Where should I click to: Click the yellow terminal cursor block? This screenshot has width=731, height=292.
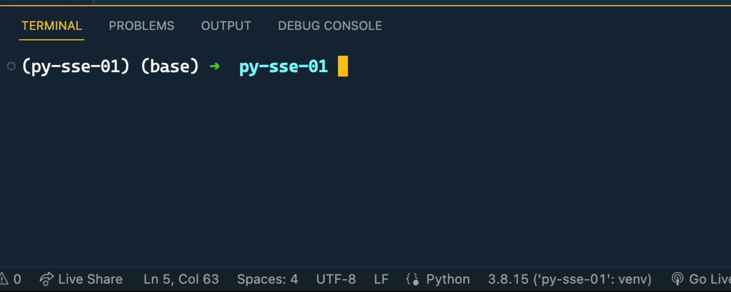343,66
